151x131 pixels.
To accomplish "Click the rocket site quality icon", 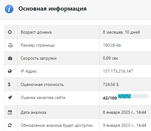I will tap(10, 97).
